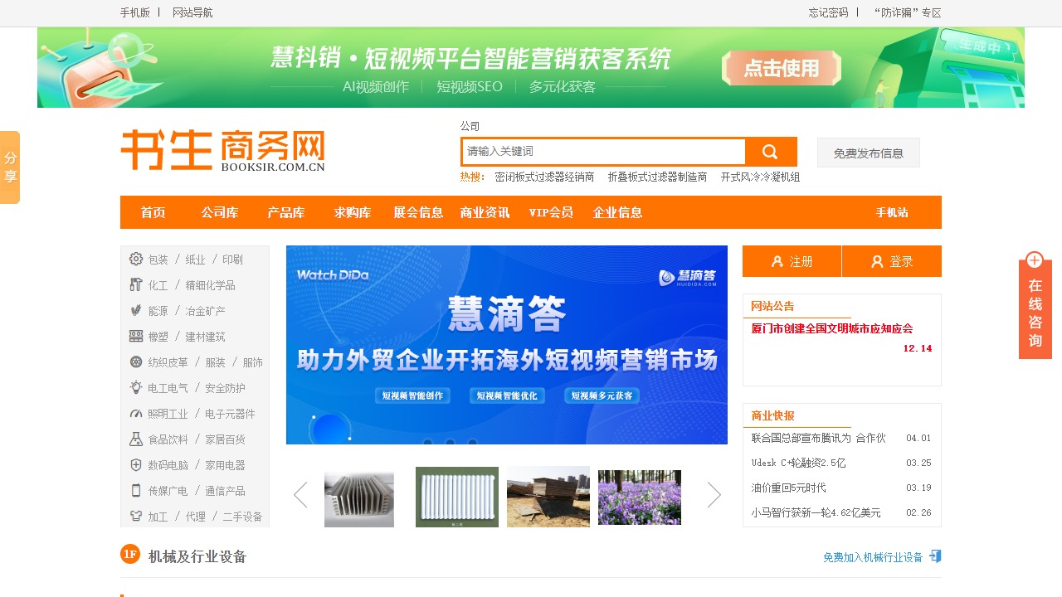Open the 网站导航 link
1062x597 pixels.
tap(192, 12)
